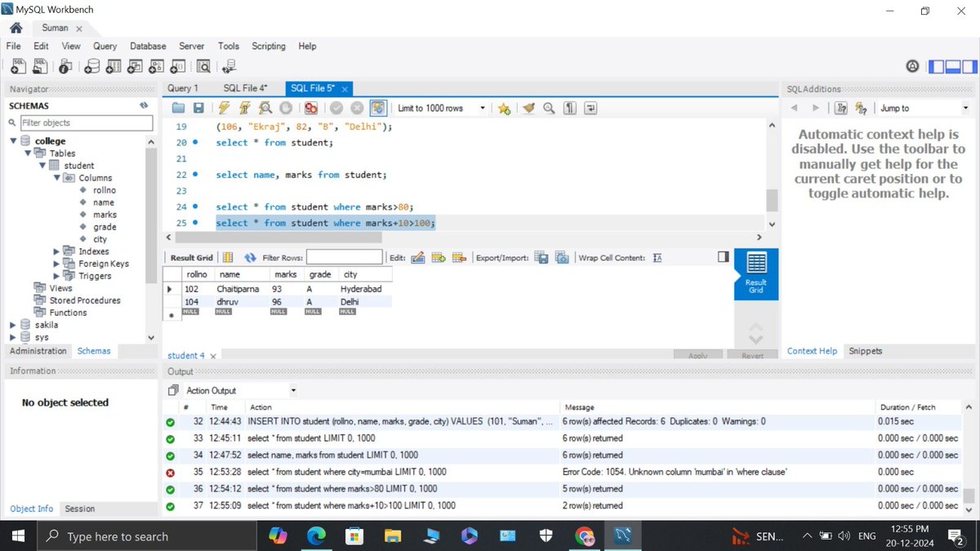Image resolution: width=980 pixels, height=551 pixels.
Task: Toggle left sidebar panel visibility
Action: (937, 67)
